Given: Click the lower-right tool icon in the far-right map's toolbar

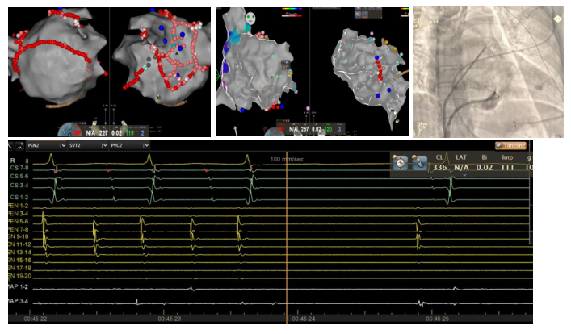Looking at the screenshot, I should pos(366,15).
